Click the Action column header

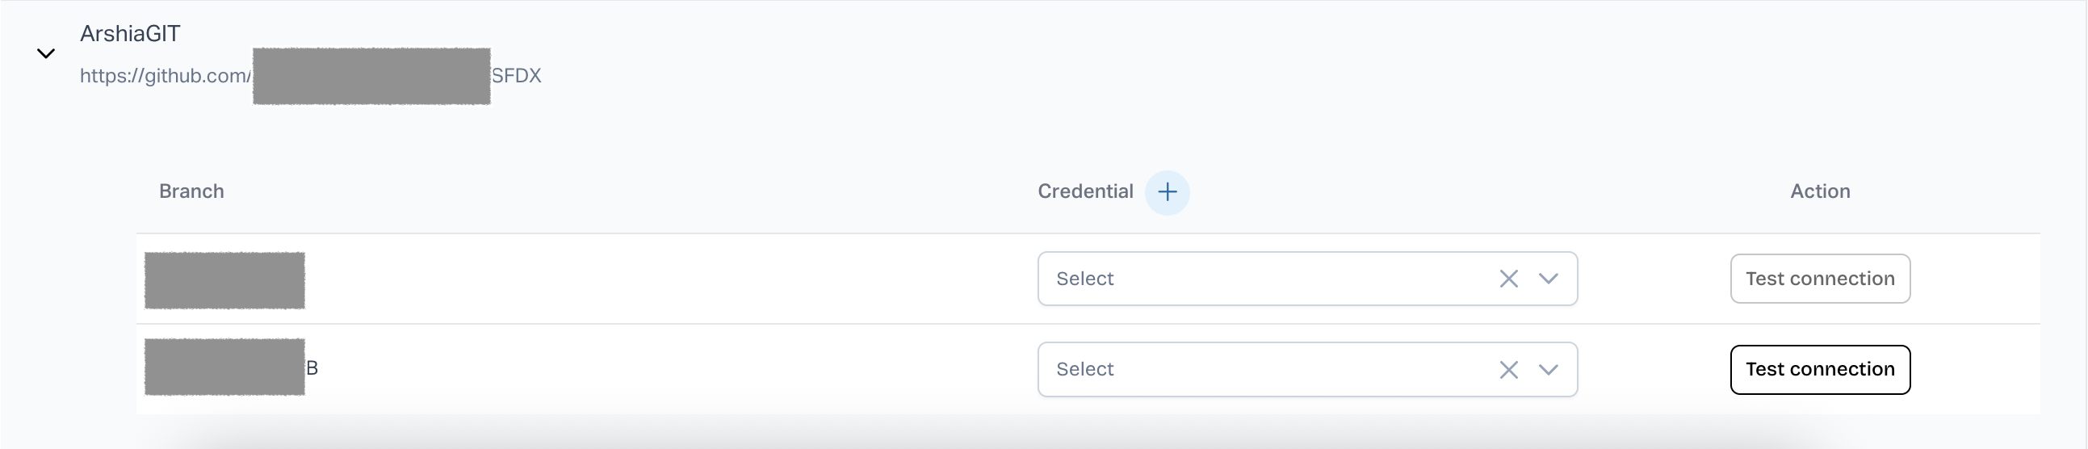[x=1820, y=191]
